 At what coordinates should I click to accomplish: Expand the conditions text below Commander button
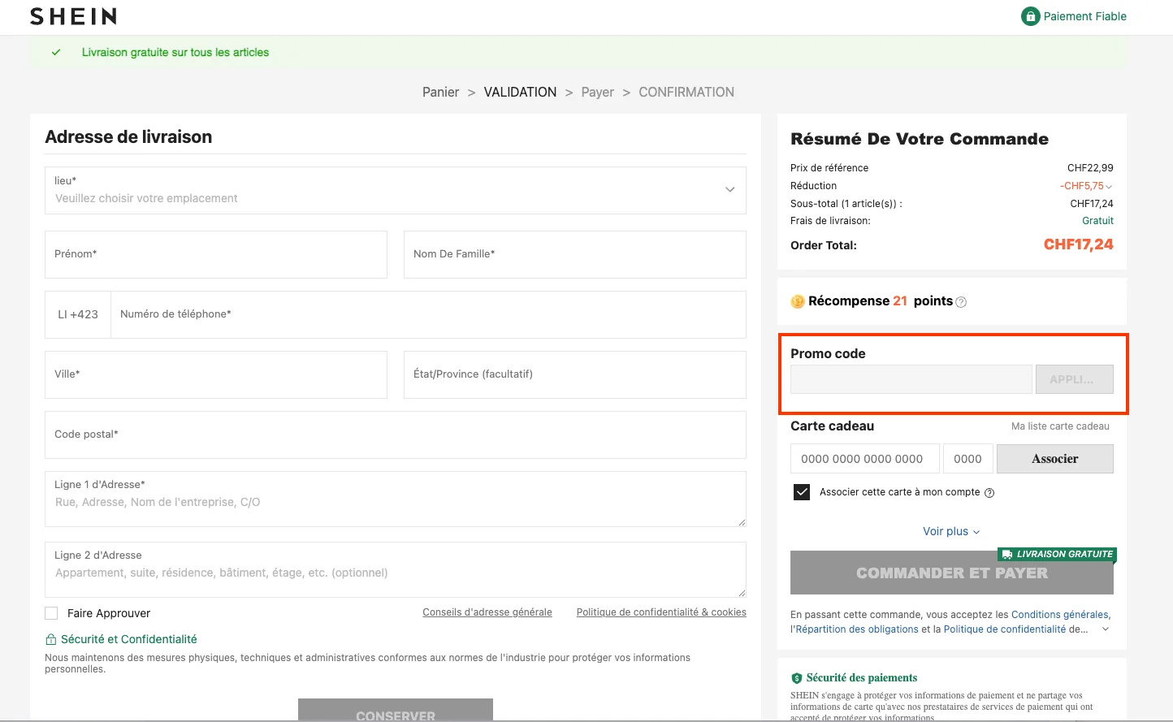point(1106,628)
